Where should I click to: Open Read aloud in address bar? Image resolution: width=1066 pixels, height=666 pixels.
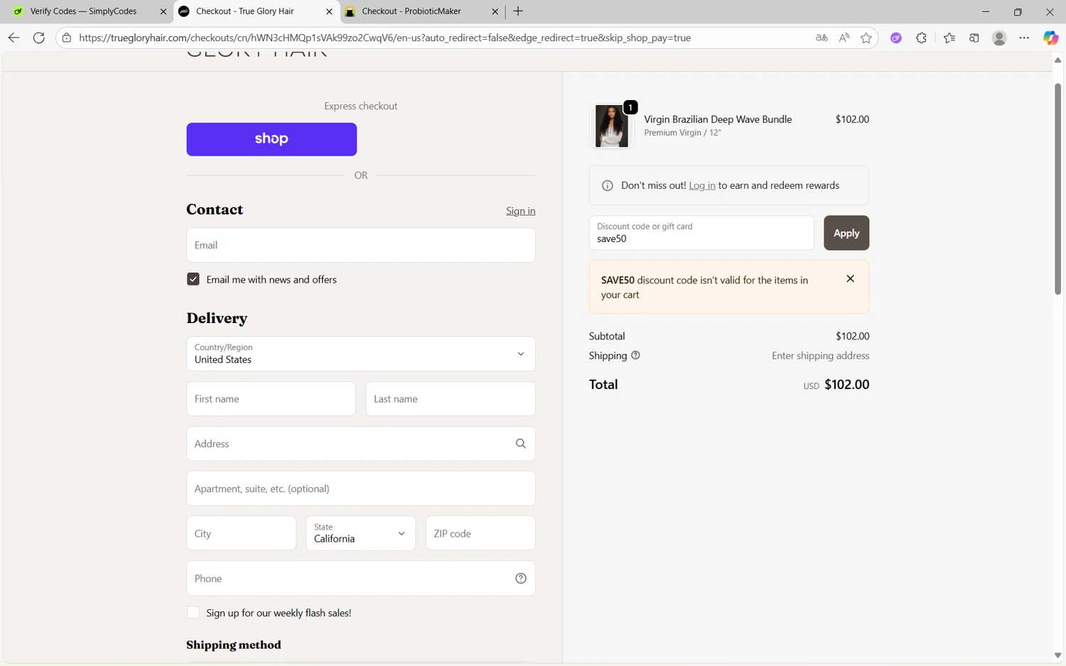844,38
